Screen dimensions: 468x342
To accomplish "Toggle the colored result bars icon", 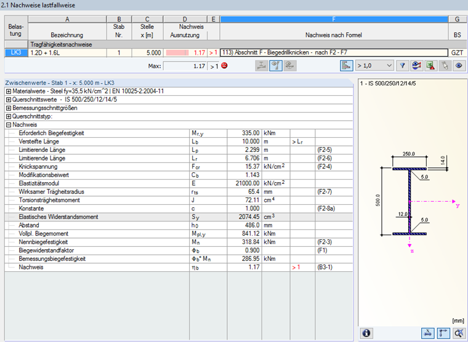I will (x=346, y=66).
